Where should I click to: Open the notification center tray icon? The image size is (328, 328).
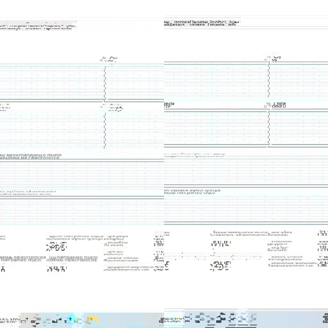click(324, 319)
